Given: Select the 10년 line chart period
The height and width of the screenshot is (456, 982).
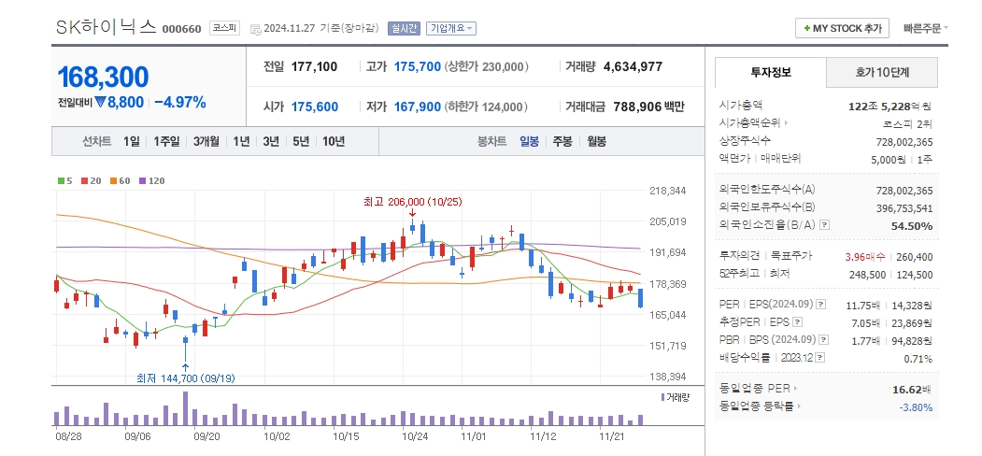Looking at the screenshot, I should click(x=334, y=141).
